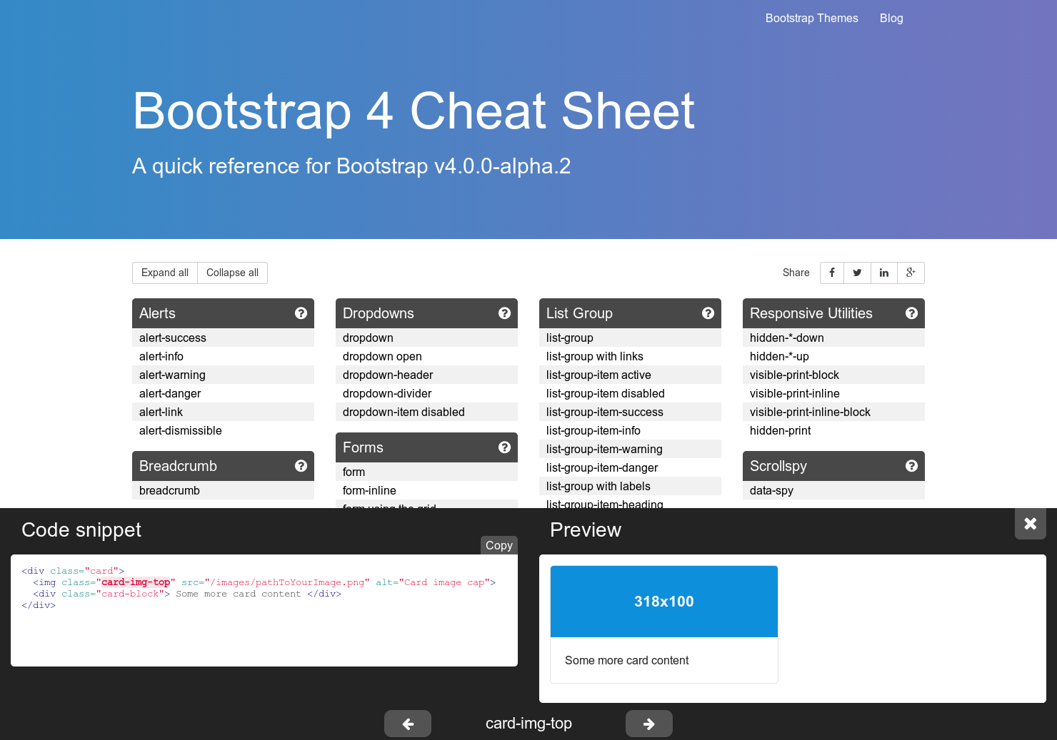Viewport: 1057px width, 740px height.
Task: Close the code snippet panel
Action: click(x=1031, y=524)
